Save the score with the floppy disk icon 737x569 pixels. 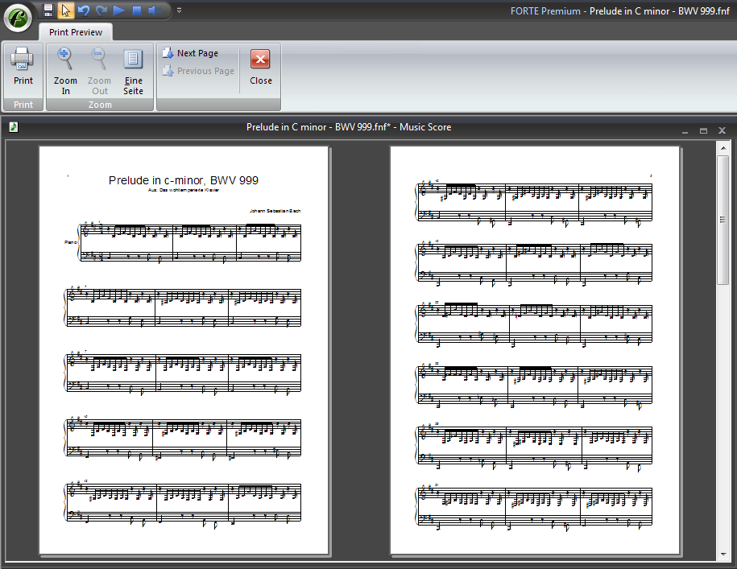coord(48,10)
